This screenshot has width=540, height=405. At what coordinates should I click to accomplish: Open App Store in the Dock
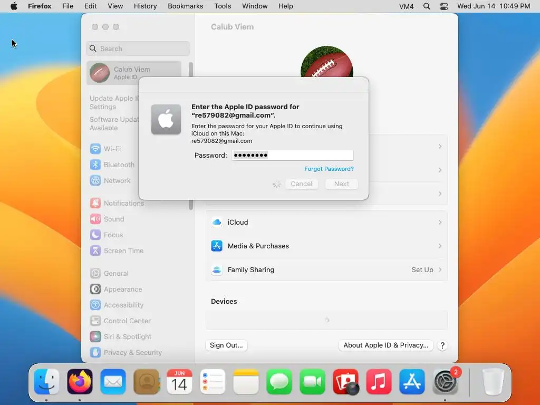412,382
